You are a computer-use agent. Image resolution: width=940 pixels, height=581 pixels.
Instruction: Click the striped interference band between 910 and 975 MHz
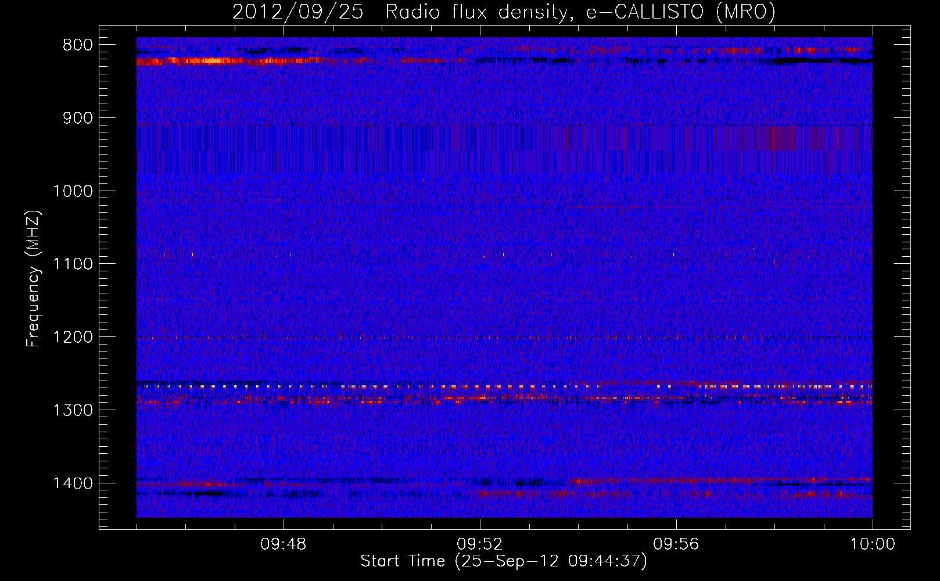coord(504,149)
